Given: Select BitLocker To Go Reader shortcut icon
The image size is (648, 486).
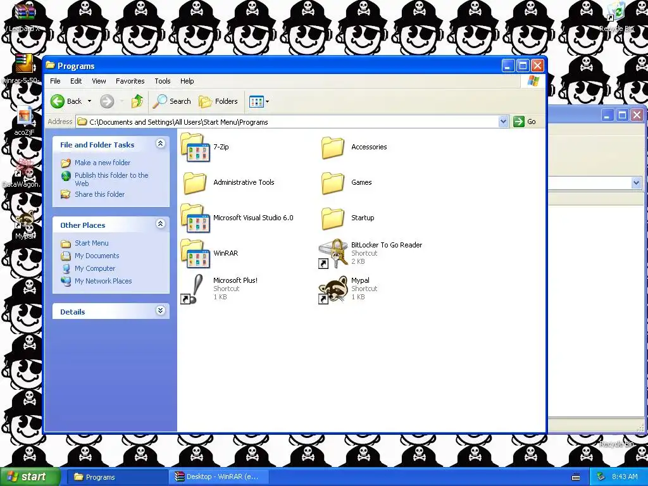Looking at the screenshot, I should (333, 254).
